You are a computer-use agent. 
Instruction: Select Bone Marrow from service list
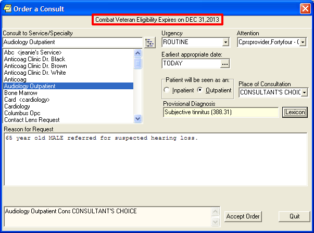click(18, 93)
